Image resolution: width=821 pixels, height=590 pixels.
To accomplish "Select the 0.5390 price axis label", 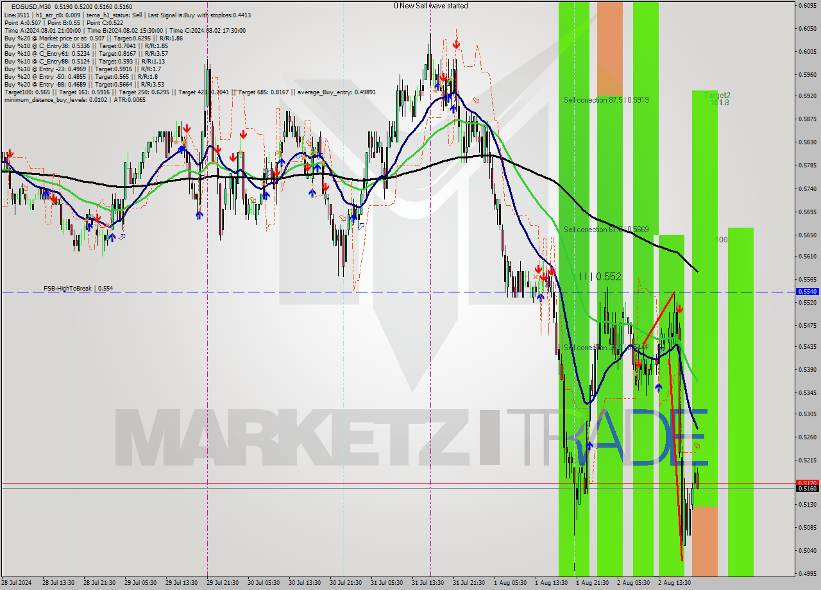I will point(808,370).
